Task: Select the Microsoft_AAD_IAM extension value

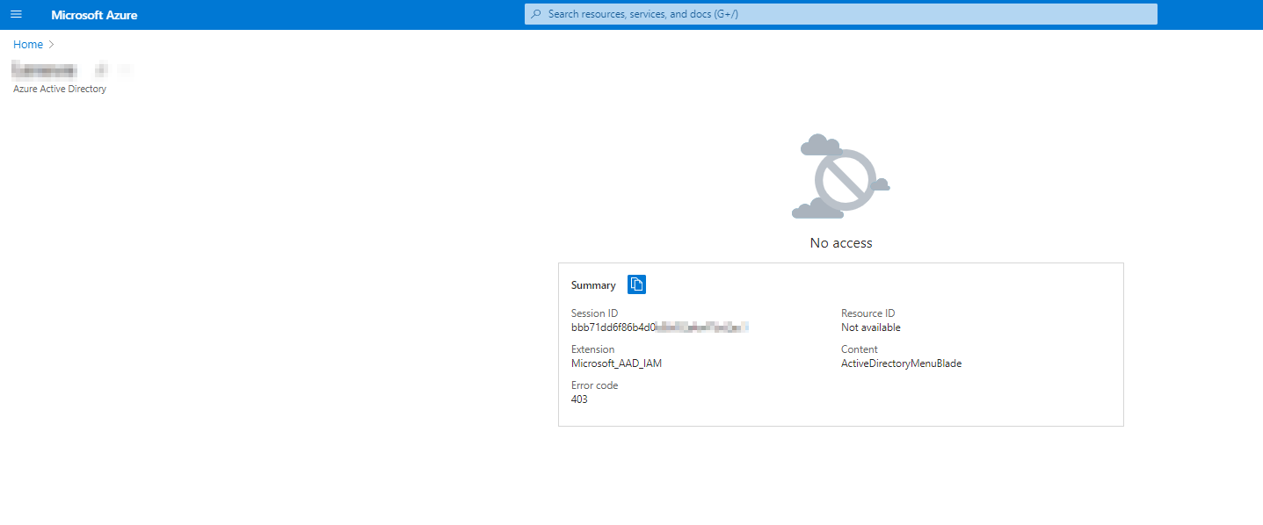Action: pos(616,363)
